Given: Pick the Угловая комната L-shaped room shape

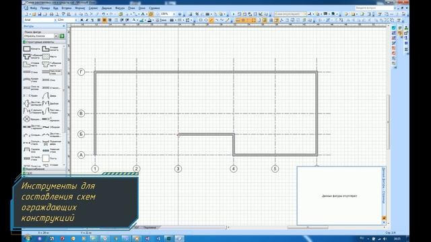Looking at the screenshot, I should [x=51, y=49].
